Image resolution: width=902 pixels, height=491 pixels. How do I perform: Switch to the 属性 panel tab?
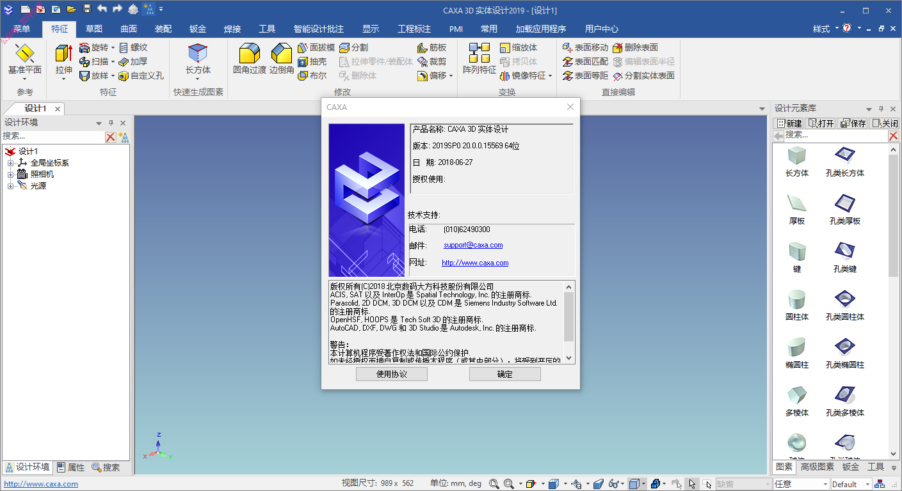(70, 467)
